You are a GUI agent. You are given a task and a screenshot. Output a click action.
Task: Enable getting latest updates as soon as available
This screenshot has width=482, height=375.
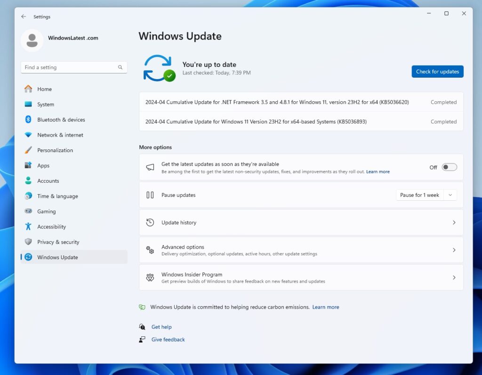[449, 167]
